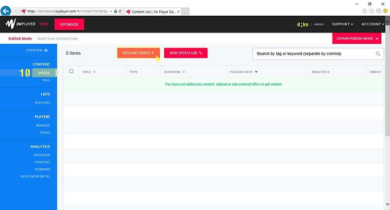Image resolution: width=390 pixels, height=210 pixels.
Task: Open Analytics DOMAINS in the sidebar
Action: pyautogui.click(x=43, y=169)
